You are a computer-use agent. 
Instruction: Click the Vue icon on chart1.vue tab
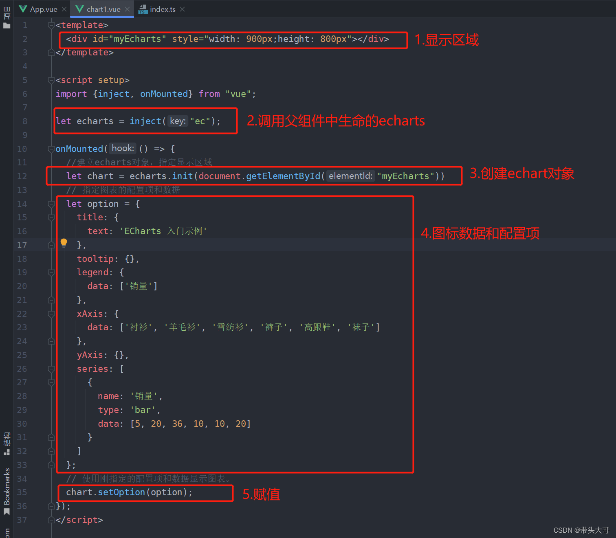pos(80,9)
